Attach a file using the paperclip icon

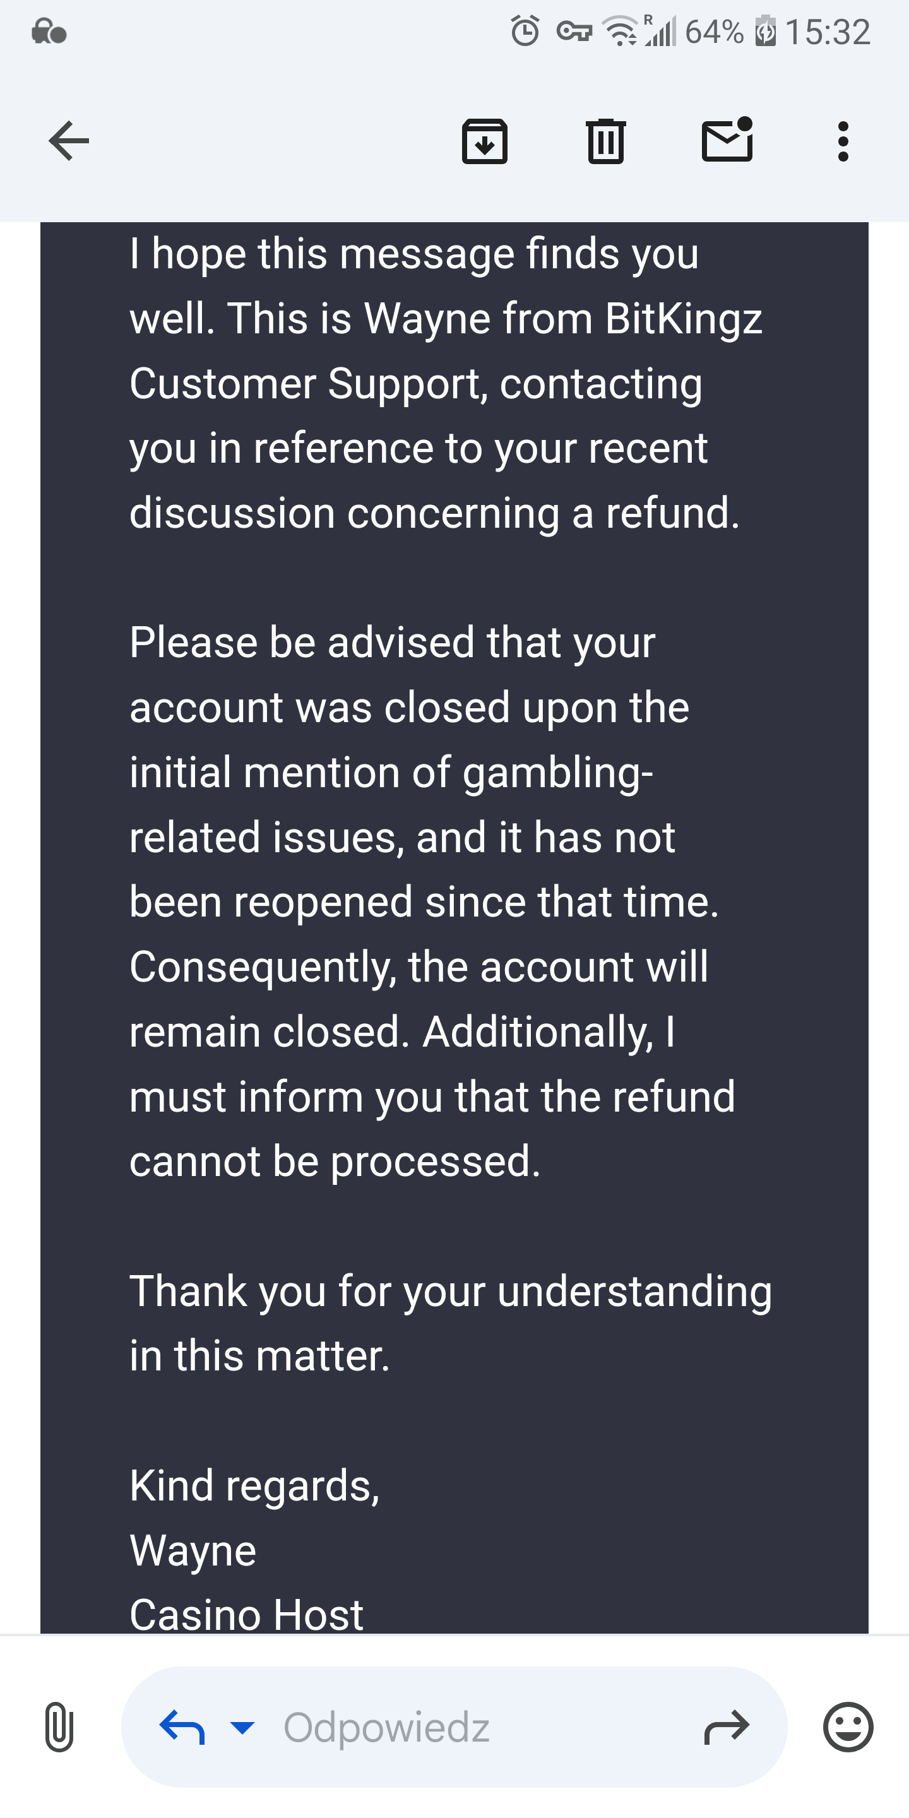59,1726
